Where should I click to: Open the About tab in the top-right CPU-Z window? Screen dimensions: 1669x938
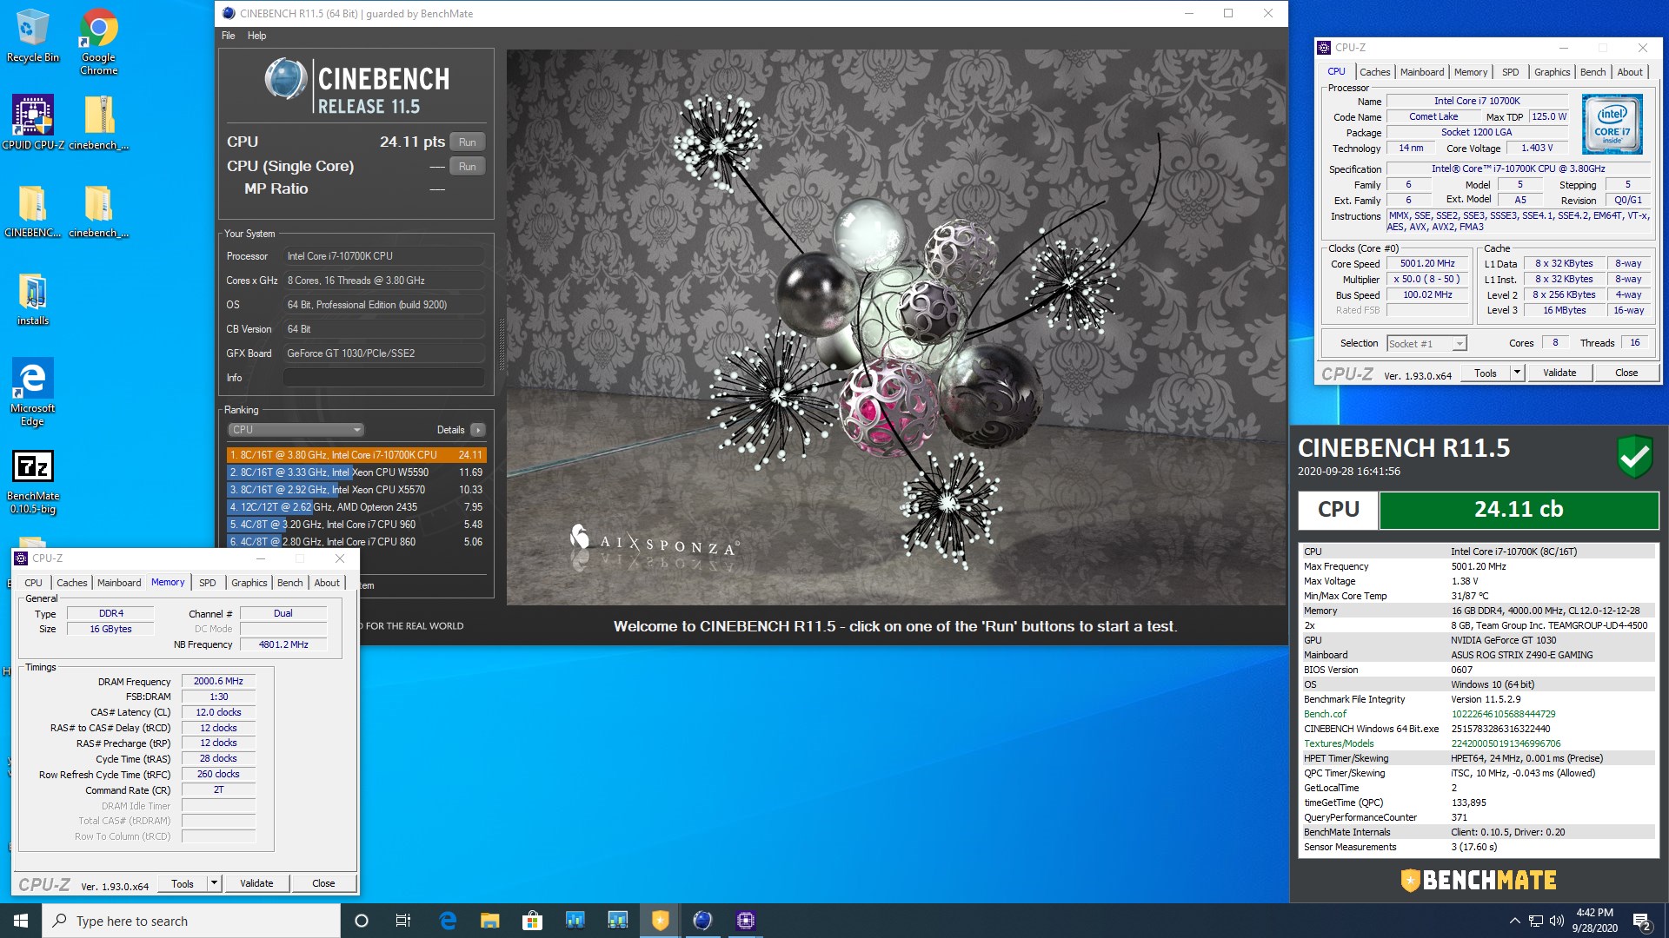[x=1630, y=72]
